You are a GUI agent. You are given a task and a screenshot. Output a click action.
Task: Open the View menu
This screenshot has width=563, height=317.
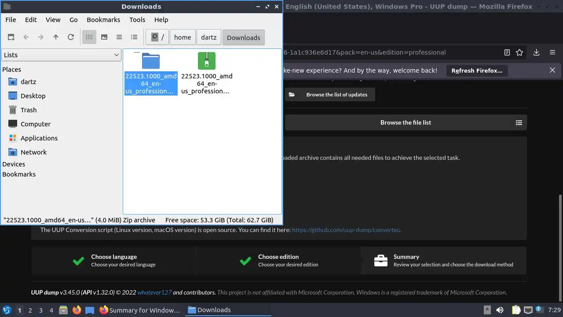53,20
